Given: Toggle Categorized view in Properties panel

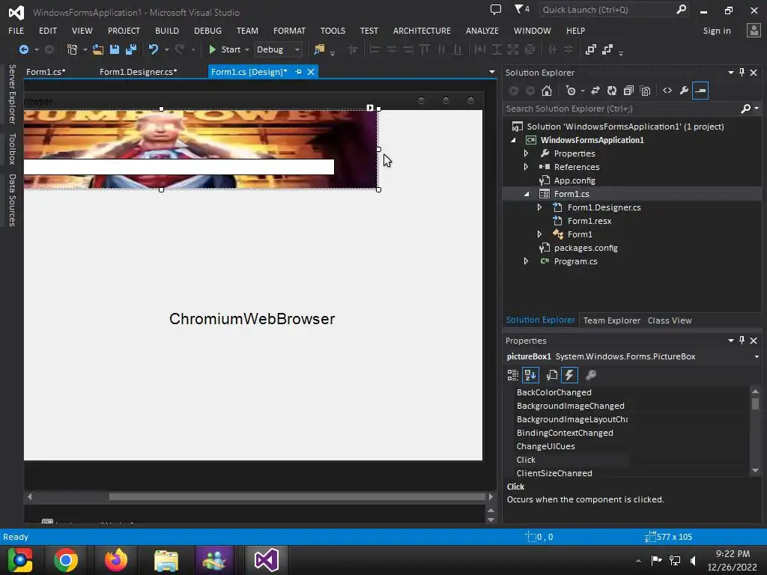Looking at the screenshot, I should (x=512, y=375).
